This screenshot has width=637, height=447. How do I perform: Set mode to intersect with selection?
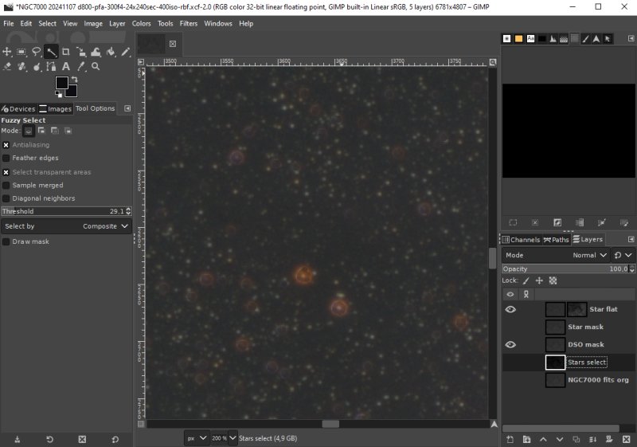click(68, 131)
